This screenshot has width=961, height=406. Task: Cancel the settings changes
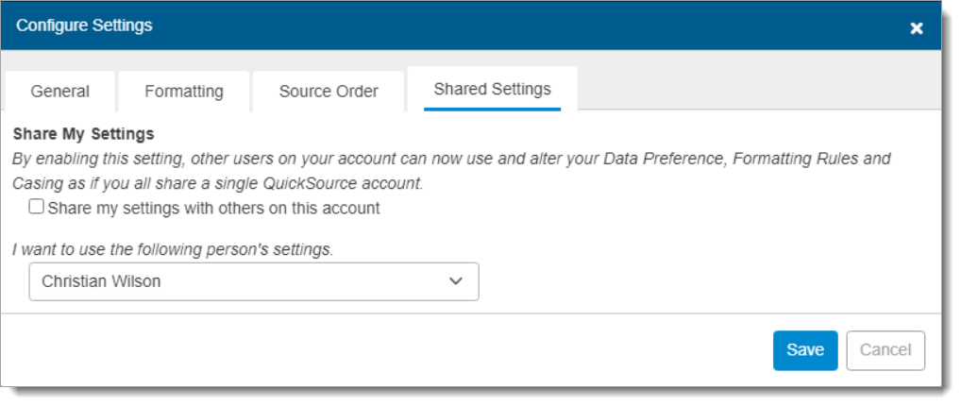point(885,350)
